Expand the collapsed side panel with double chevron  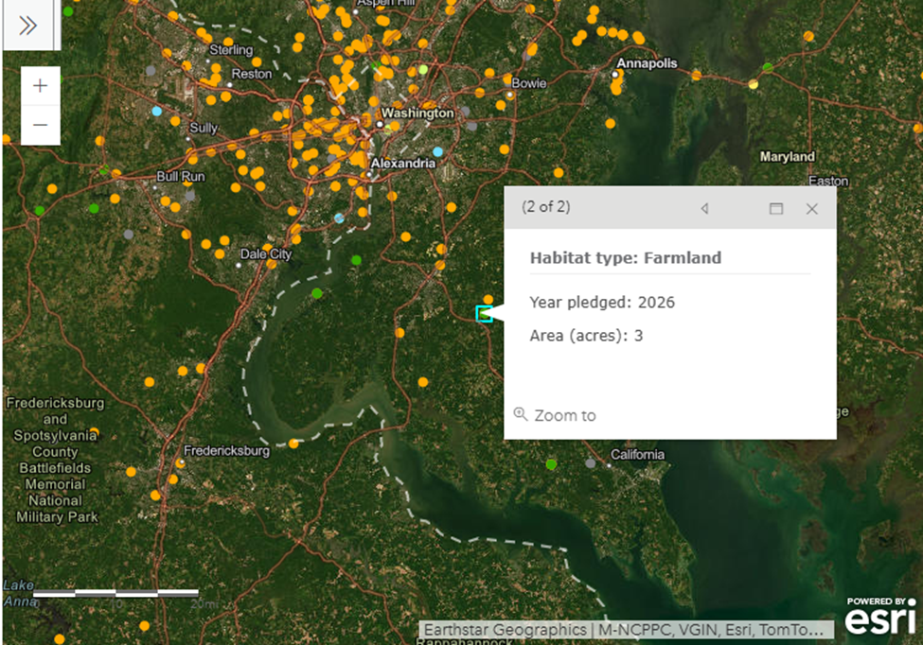(28, 26)
